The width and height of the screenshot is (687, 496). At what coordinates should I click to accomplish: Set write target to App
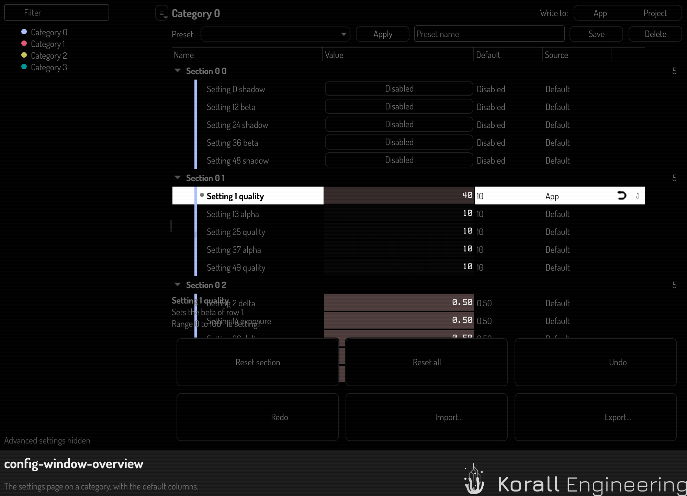pyautogui.click(x=600, y=13)
